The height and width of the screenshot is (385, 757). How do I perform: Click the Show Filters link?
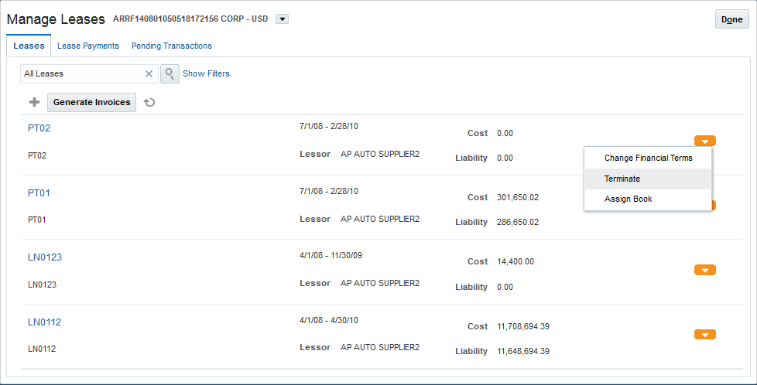(x=206, y=73)
